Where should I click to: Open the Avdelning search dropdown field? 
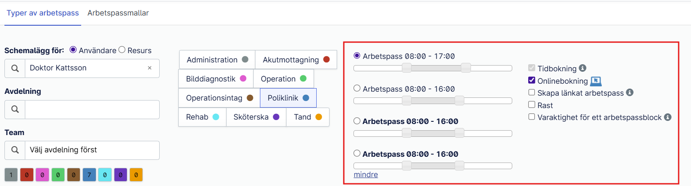point(92,109)
